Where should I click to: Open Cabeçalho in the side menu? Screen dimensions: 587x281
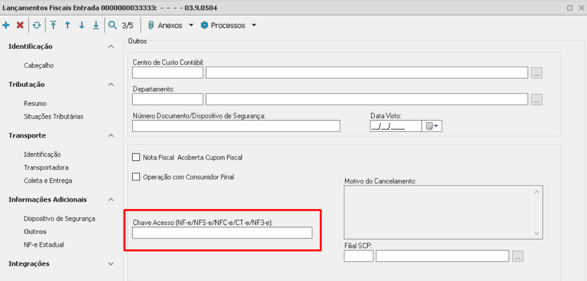39,66
